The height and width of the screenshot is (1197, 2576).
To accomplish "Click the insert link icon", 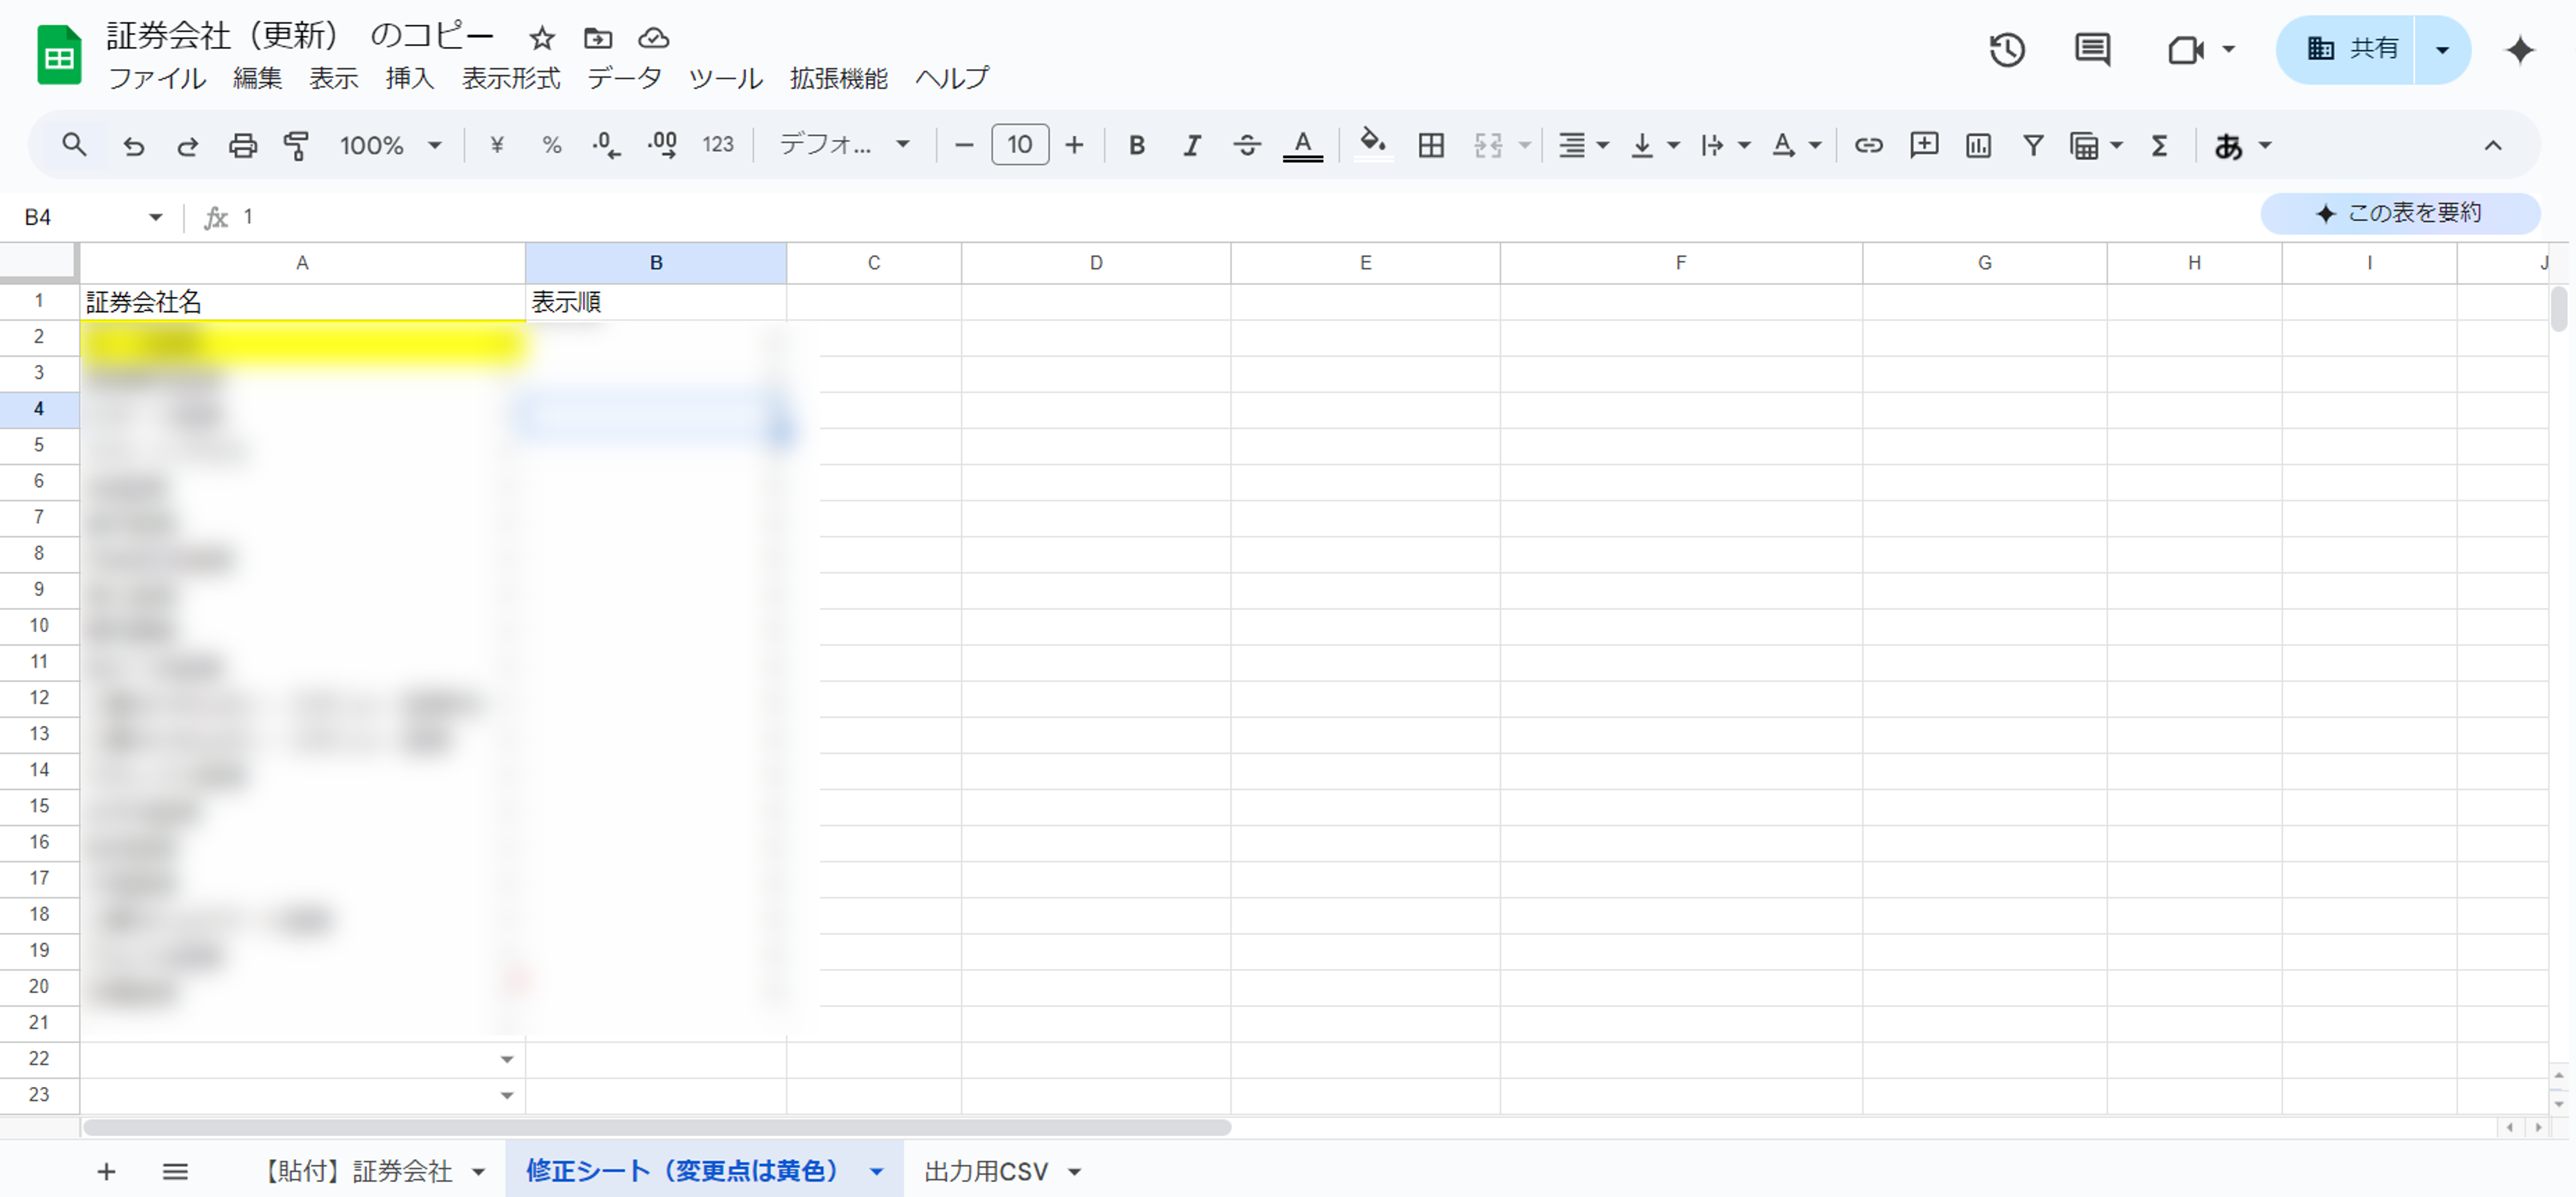I will 1868,146.
